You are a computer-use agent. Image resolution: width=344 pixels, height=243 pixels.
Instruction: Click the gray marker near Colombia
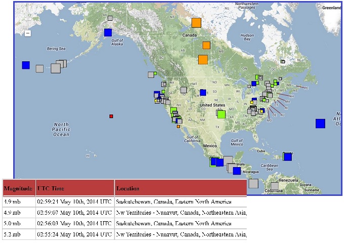(274, 186)
